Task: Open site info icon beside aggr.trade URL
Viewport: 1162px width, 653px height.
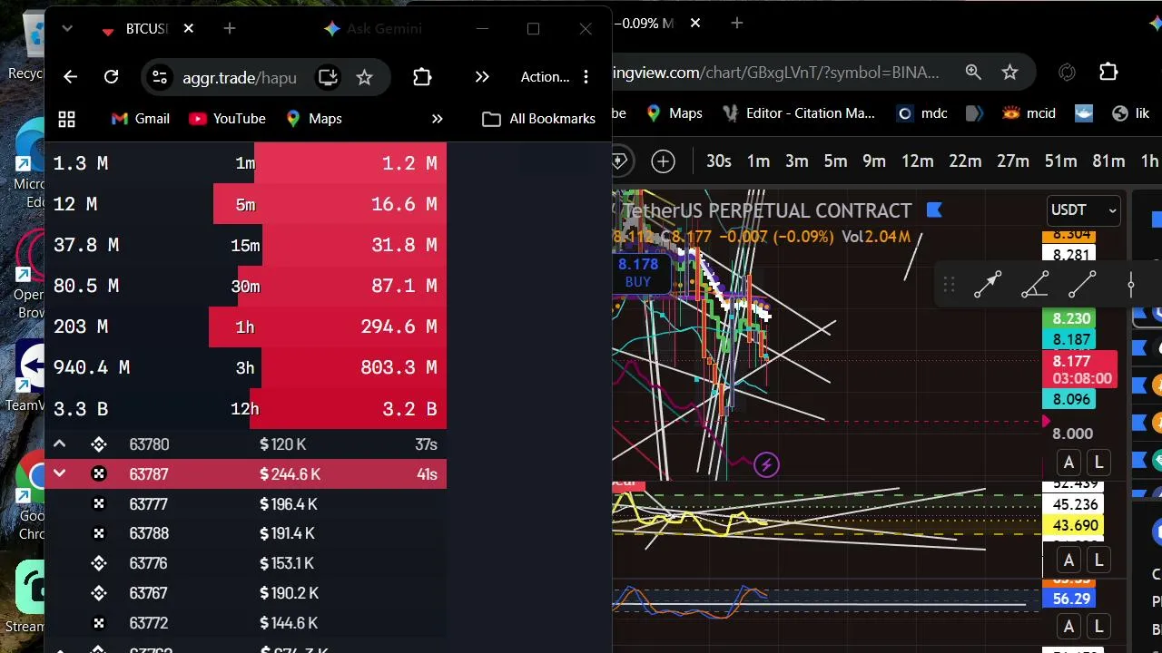Action: (x=160, y=77)
